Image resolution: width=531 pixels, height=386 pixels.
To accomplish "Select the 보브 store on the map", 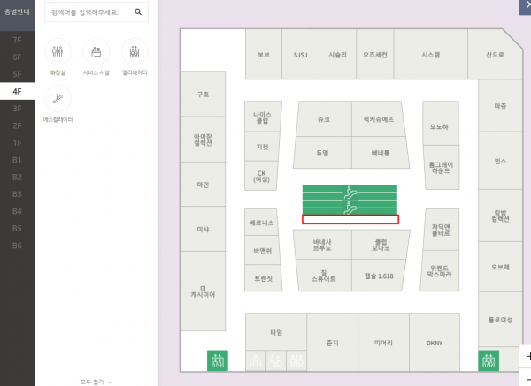I will point(264,55).
